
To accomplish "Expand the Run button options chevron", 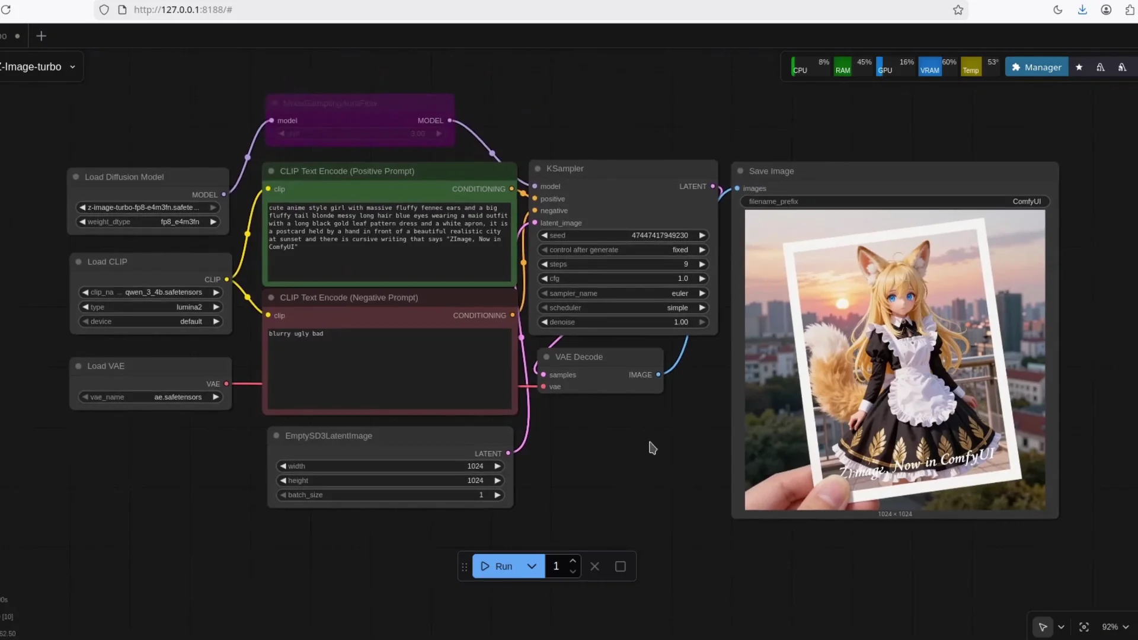I will (x=532, y=566).
